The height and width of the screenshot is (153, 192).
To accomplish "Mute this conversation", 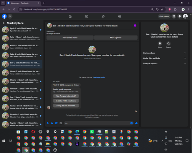I will coord(160,44).
